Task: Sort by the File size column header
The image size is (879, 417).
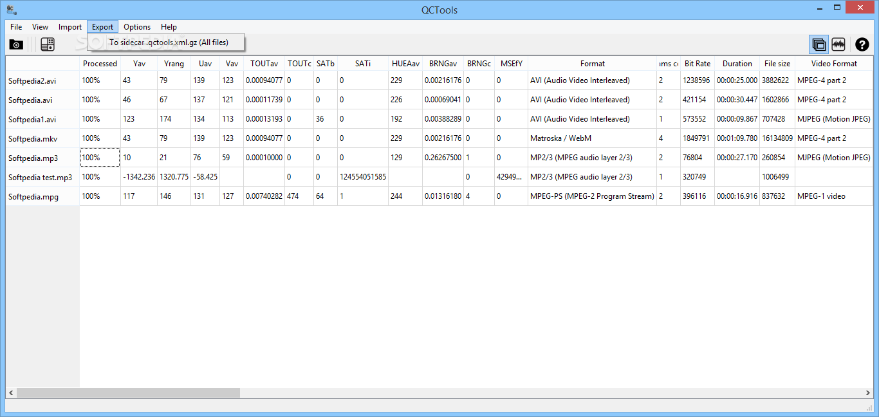Action: coord(777,64)
